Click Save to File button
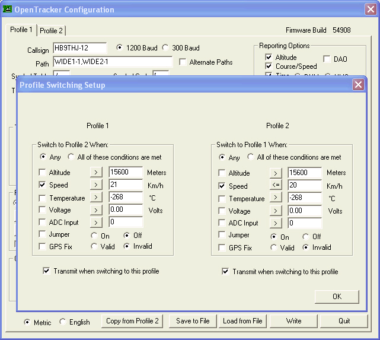This screenshot has height=340, width=380. 193,321
